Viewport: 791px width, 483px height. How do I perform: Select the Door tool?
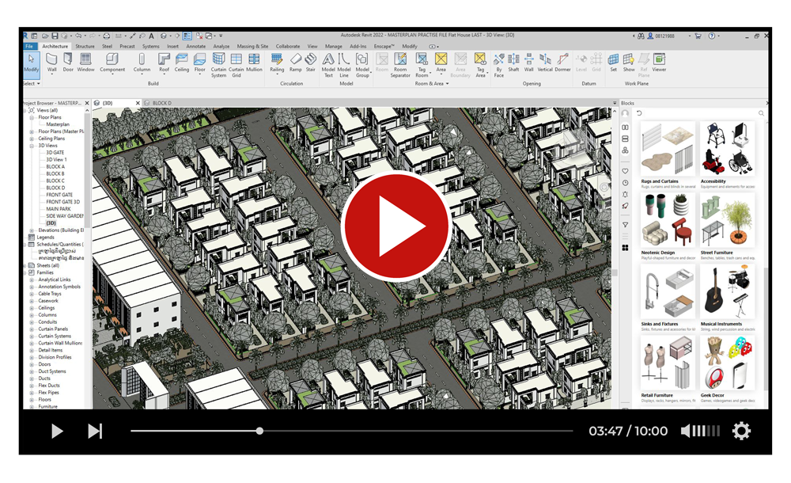[x=68, y=62]
